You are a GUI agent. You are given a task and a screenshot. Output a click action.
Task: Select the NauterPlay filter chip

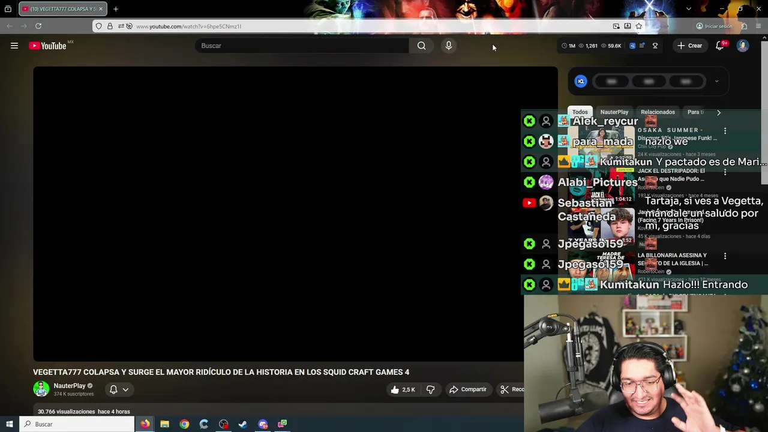pyautogui.click(x=614, y=112)
